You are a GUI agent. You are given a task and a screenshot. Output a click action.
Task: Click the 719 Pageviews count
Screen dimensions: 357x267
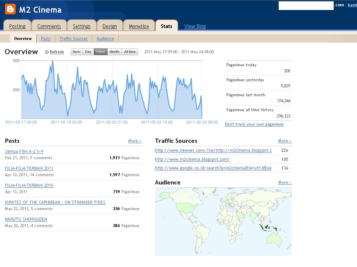[x=126, y=192]
